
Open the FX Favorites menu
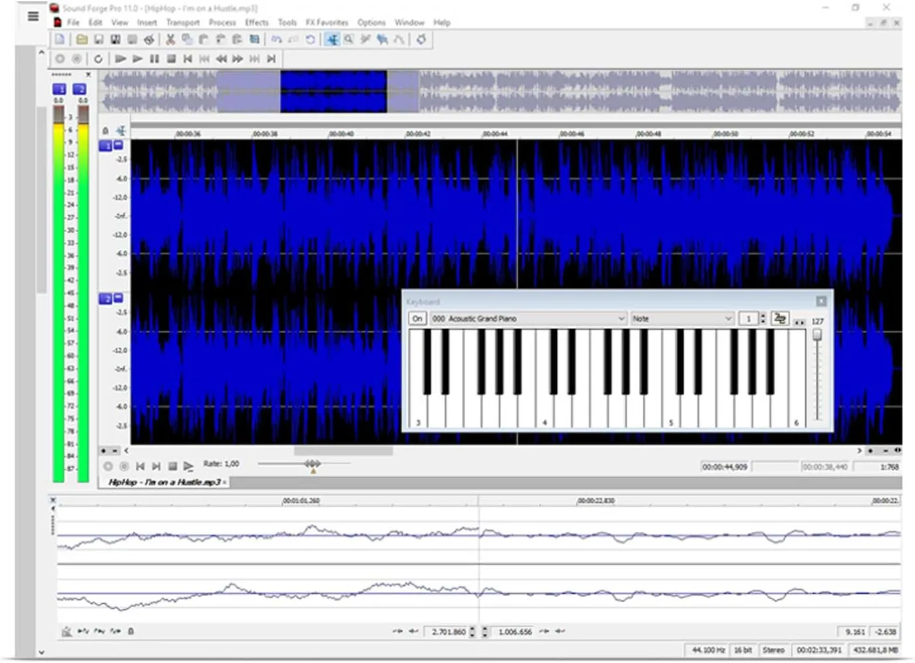327,22
